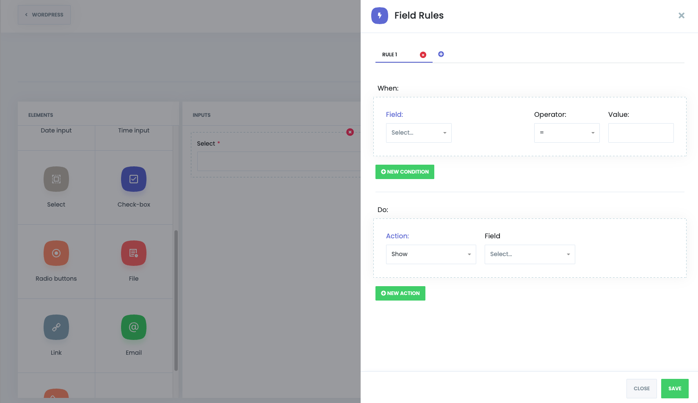Click the File element icon
The height and width of the screenshot is (403, 698).
[x=134, y=253]
